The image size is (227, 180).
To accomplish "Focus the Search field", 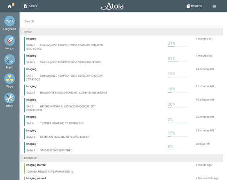I will 123,21.
